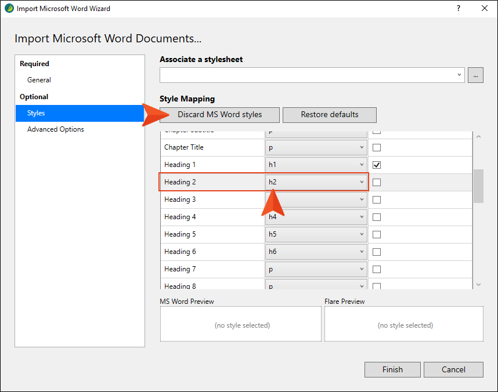Toggle the Heading 6 row checkbox

coord(377,252)
